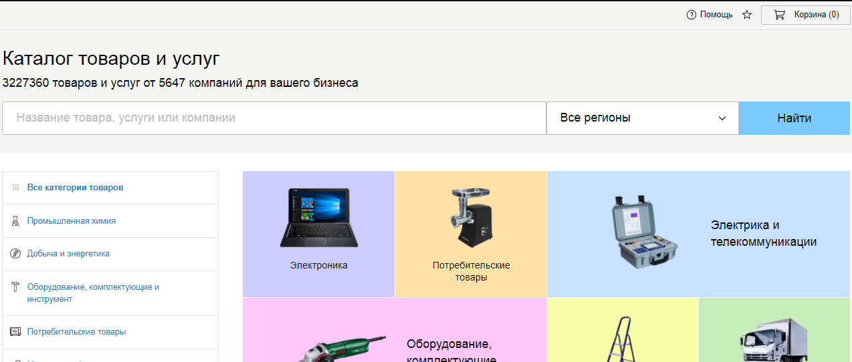Viewport: 852px width, 362px height.
Task: Click the hammer icon for Оборудование
Action: pyautogui.click(x=15, y=287)
